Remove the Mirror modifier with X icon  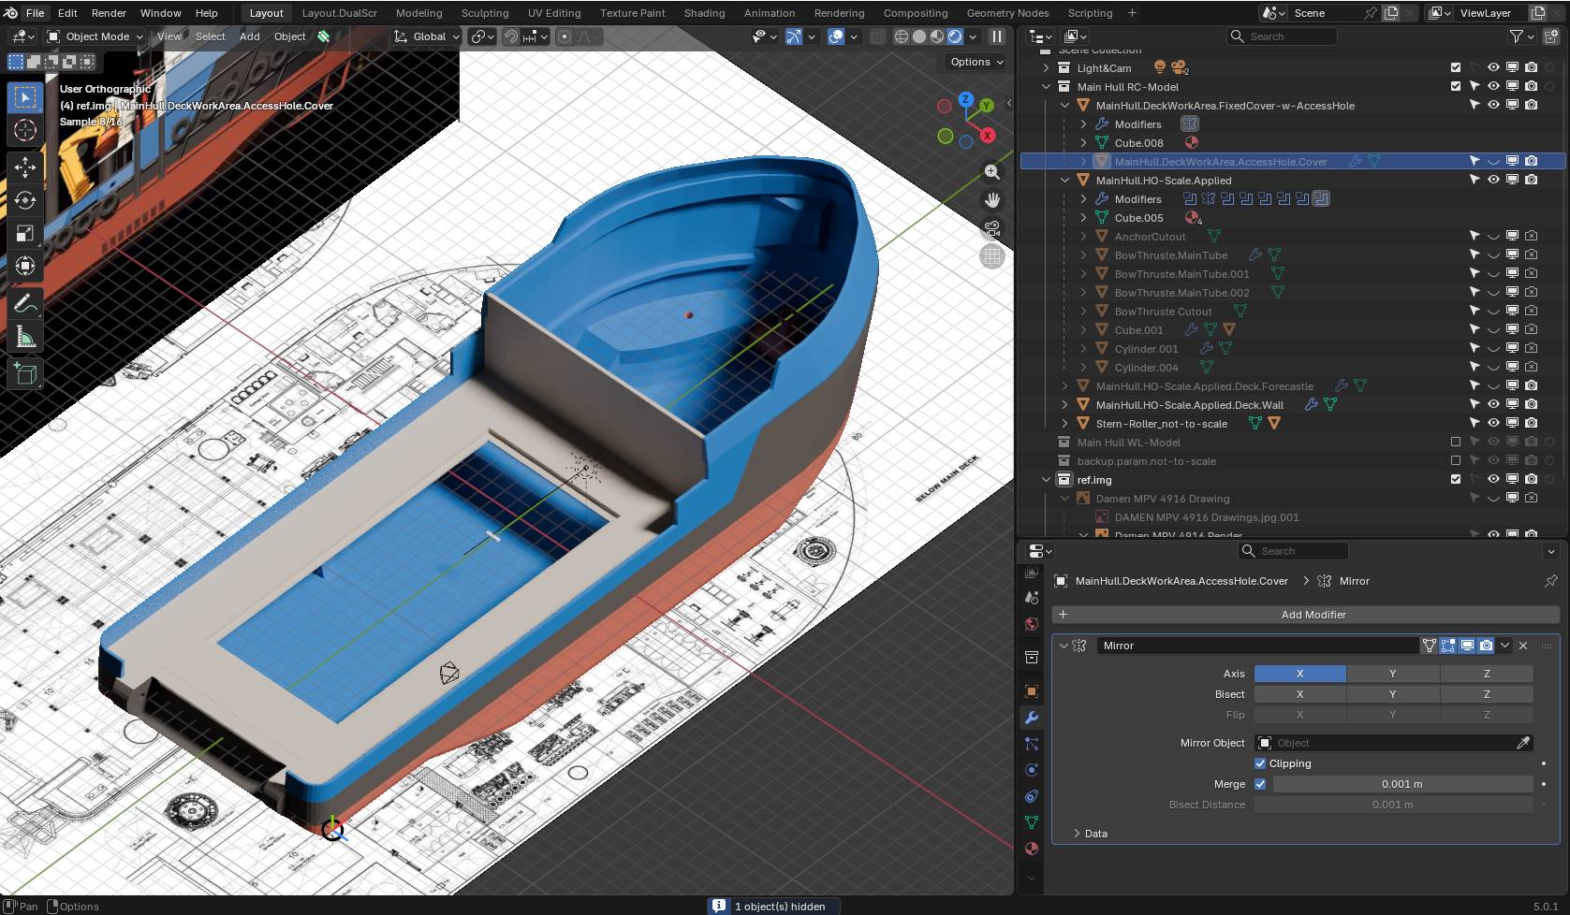click(x=1523, y=646)
